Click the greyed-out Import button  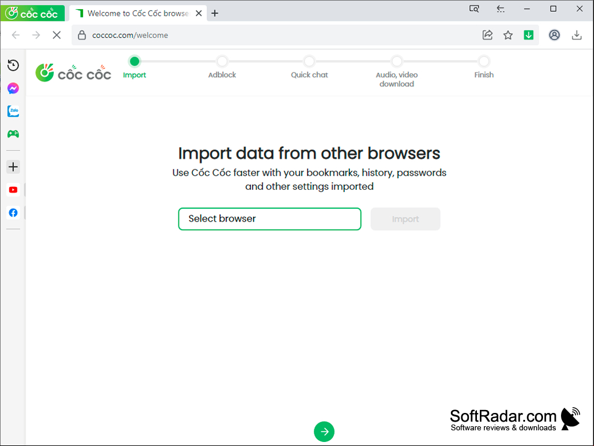pos(405,219)
